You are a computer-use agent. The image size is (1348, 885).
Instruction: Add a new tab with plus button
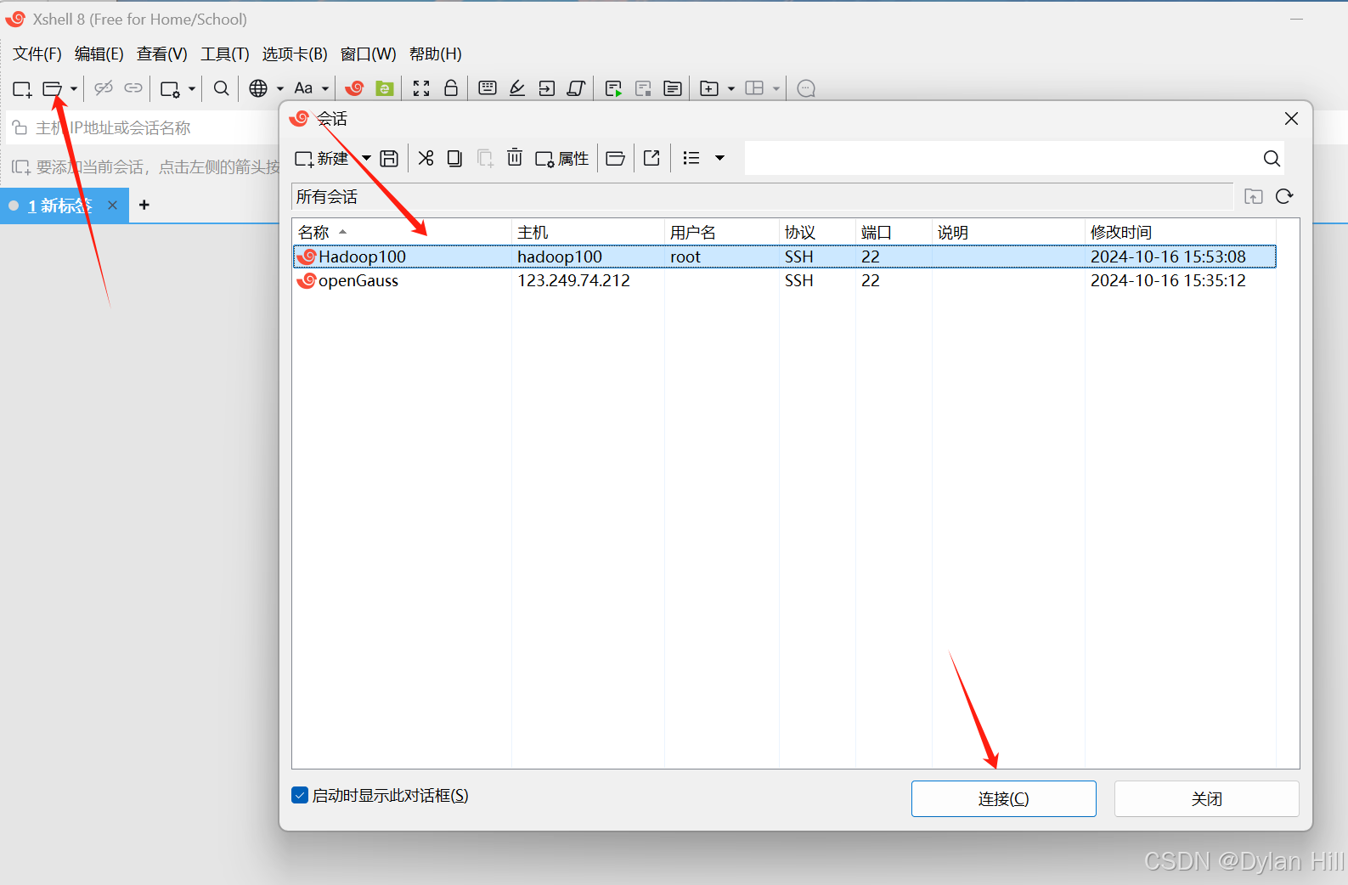[x=144, y=205]
